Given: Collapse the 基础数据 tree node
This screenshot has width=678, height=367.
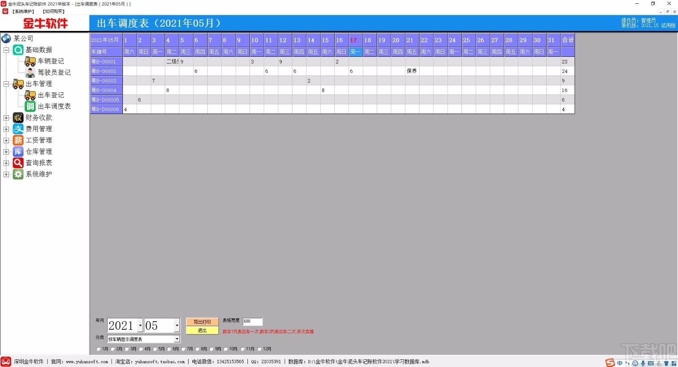Looking at the screenshot, I should (6, 50).
